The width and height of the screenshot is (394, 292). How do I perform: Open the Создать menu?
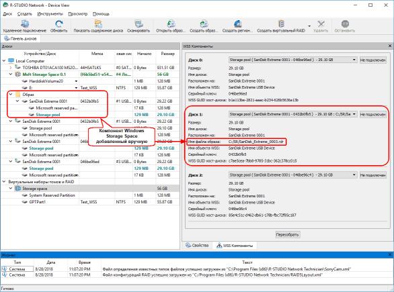point(25,14)
